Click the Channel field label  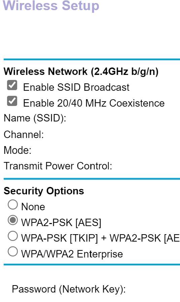[24, 134]
